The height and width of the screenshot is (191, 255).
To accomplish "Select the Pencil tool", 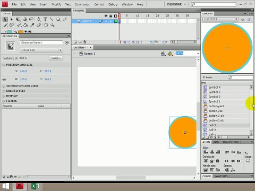I will [65, 19].
